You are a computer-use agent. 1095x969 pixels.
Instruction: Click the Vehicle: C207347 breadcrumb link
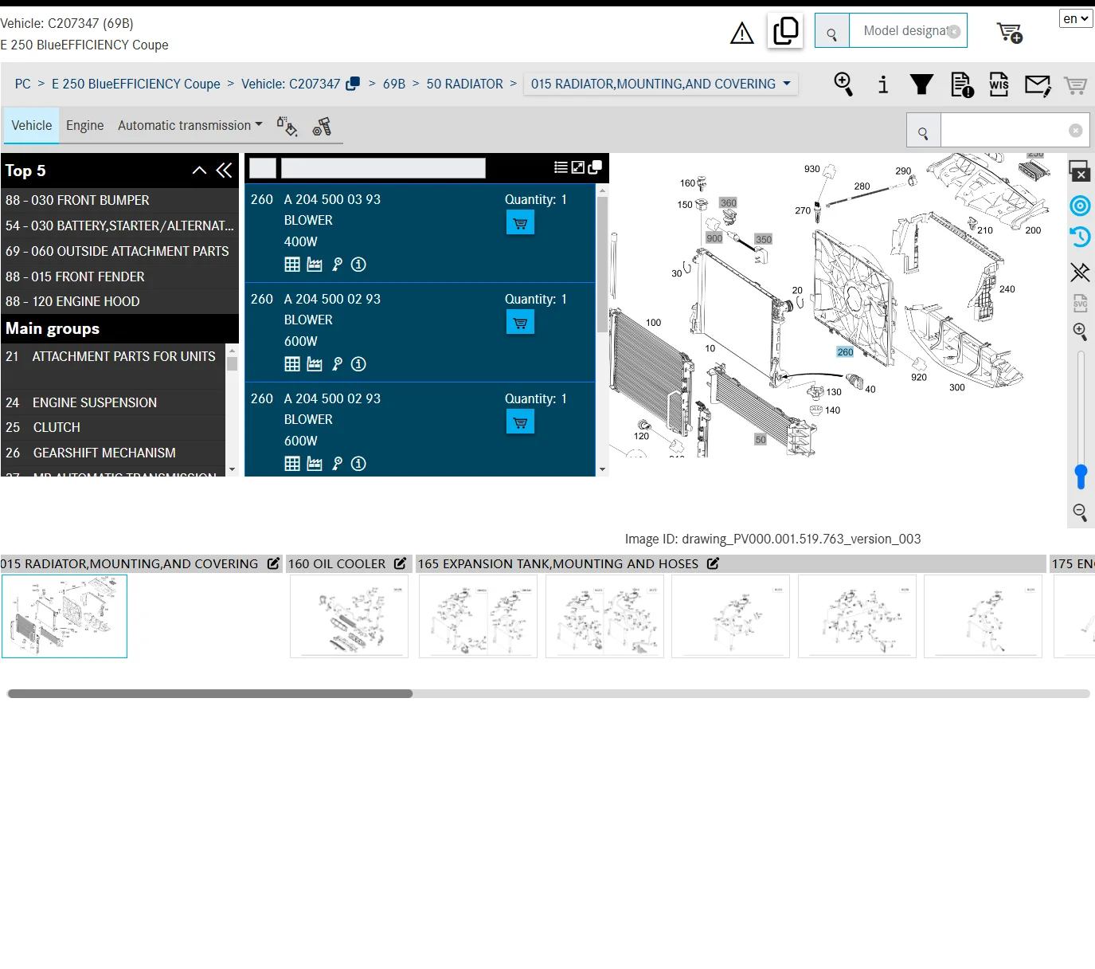pos(291,84)
